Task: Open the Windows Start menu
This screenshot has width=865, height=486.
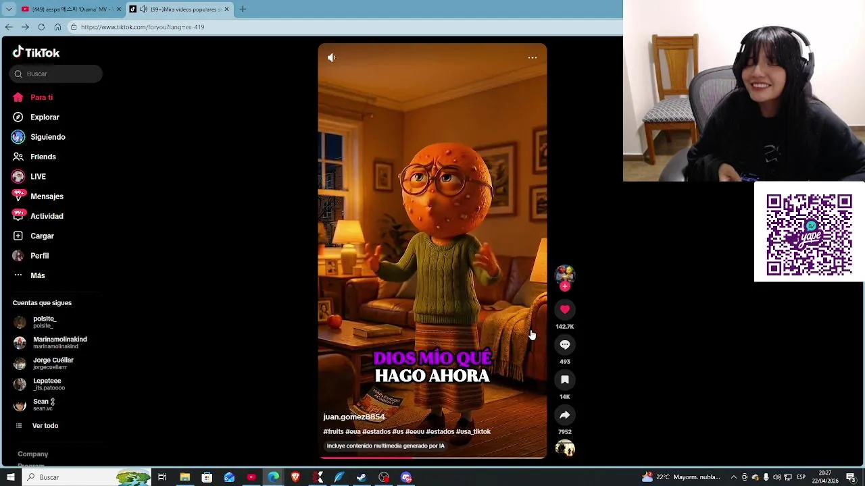Action: pos(10,477)
